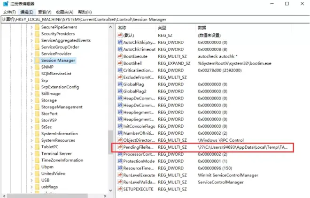Click the tree horizontal scrollbar left arrow
Screen dimensions: 310x198
4,196
